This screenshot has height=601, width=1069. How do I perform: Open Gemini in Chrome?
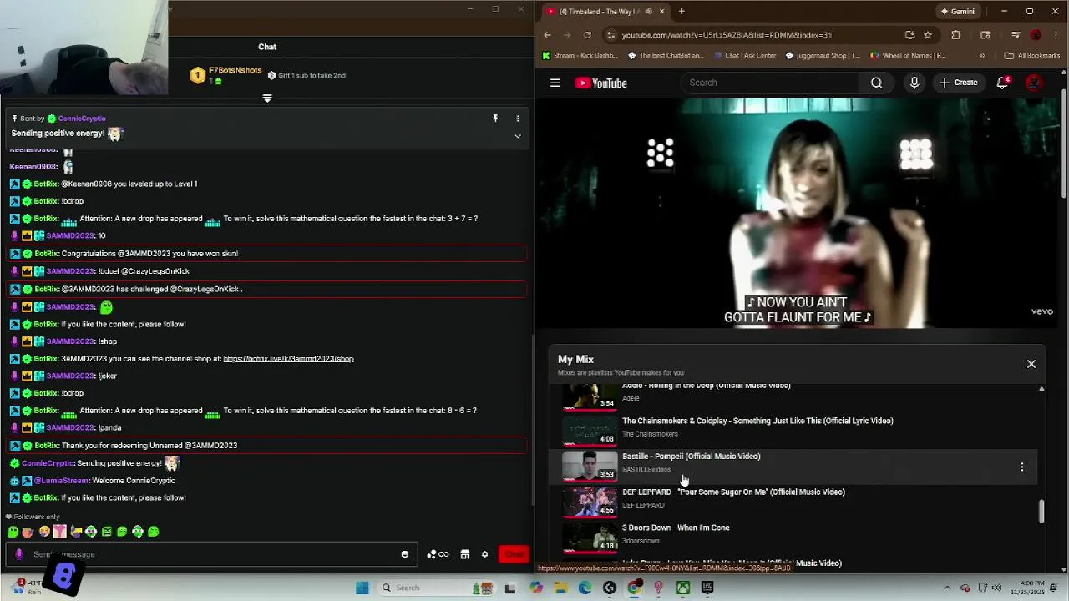click(x=956, y=11)
